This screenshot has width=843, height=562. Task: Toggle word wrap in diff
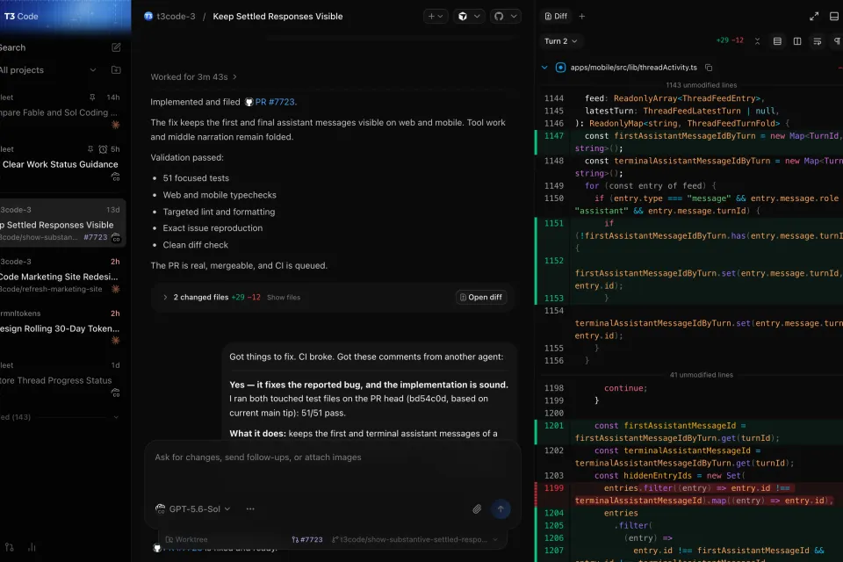818,41
